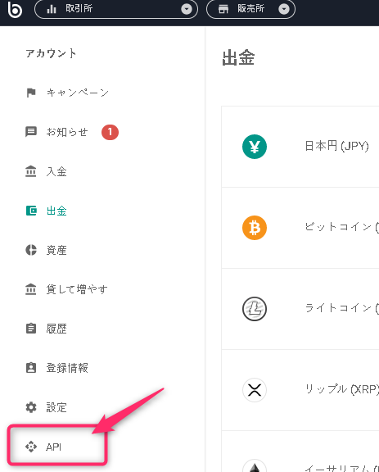Expand the 取引所 dropdown arrow

187,9
